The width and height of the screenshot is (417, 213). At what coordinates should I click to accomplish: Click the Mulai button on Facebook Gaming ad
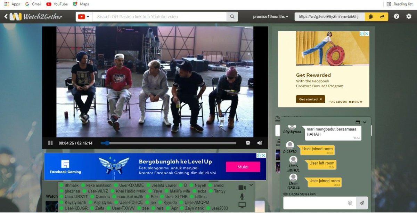[x=243, y=167]
